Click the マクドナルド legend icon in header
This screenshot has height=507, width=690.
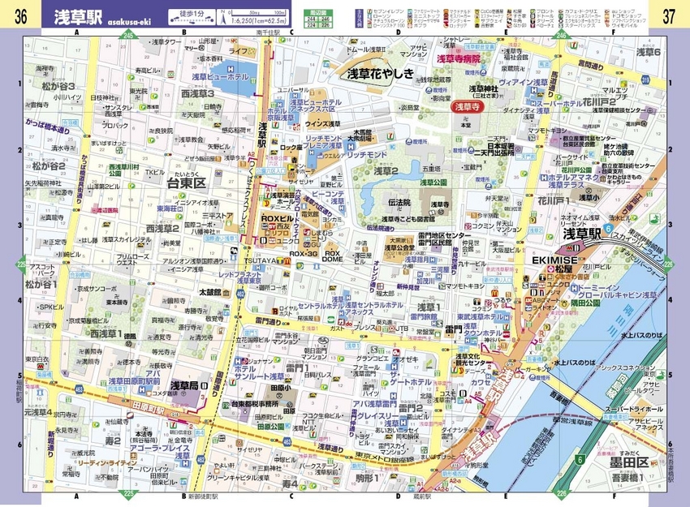(x=447, y=11)
